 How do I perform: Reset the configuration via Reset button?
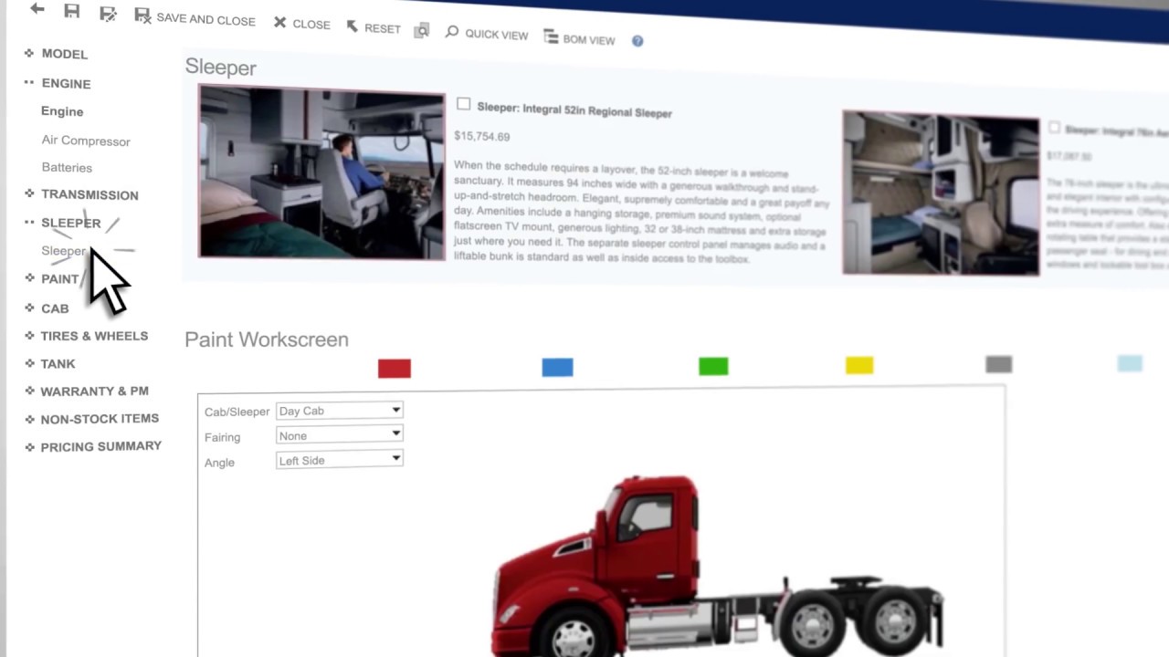pos(374,27)
